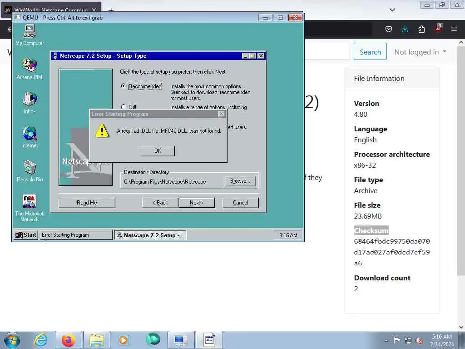Open the Inbox desktop icon
465x349 pixels.
pos(30,103)
